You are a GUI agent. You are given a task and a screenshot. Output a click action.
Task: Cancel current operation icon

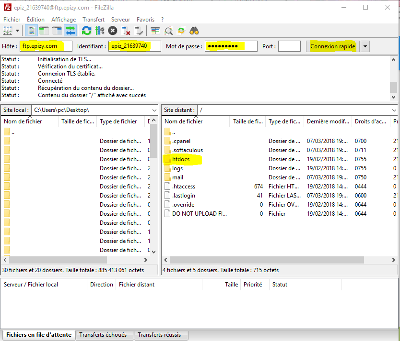(x=113, y=31)
